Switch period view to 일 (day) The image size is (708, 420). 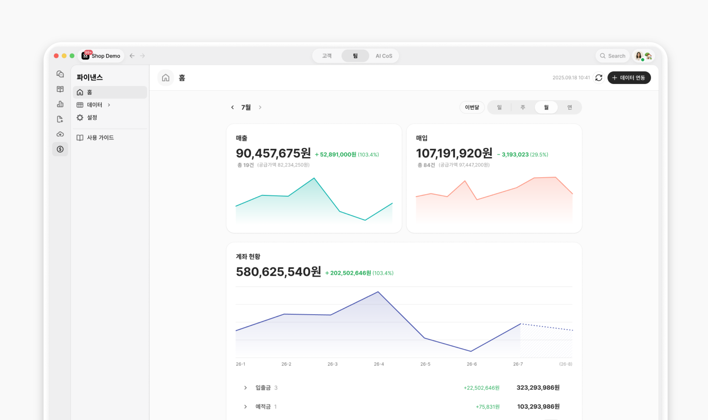(499, 107)
